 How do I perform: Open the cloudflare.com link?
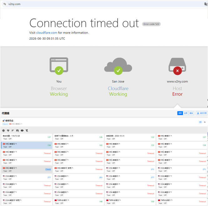point(47,33)
